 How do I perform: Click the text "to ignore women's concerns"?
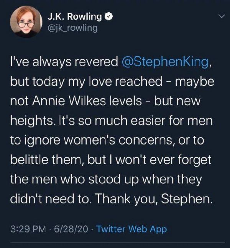point(92,140)
